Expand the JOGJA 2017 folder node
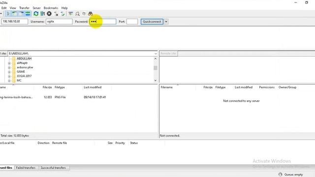This screenshot has width=315, height=177. click(9, 76)
